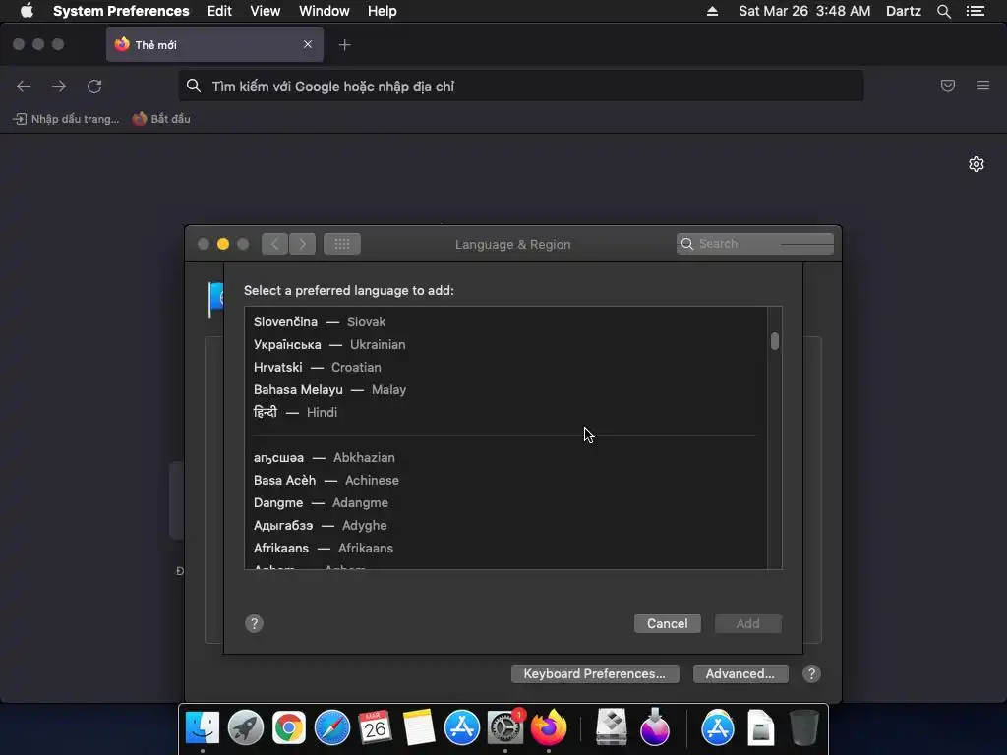Open Language & Region help button
Viewport: 1007px width, 755px height.
click(811, 673)
